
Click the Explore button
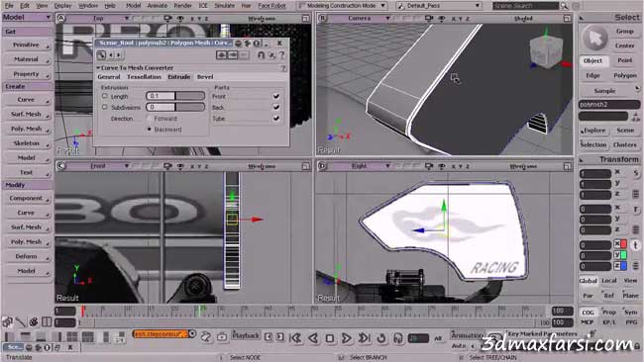pyautogui.click(x=593, y=131)
